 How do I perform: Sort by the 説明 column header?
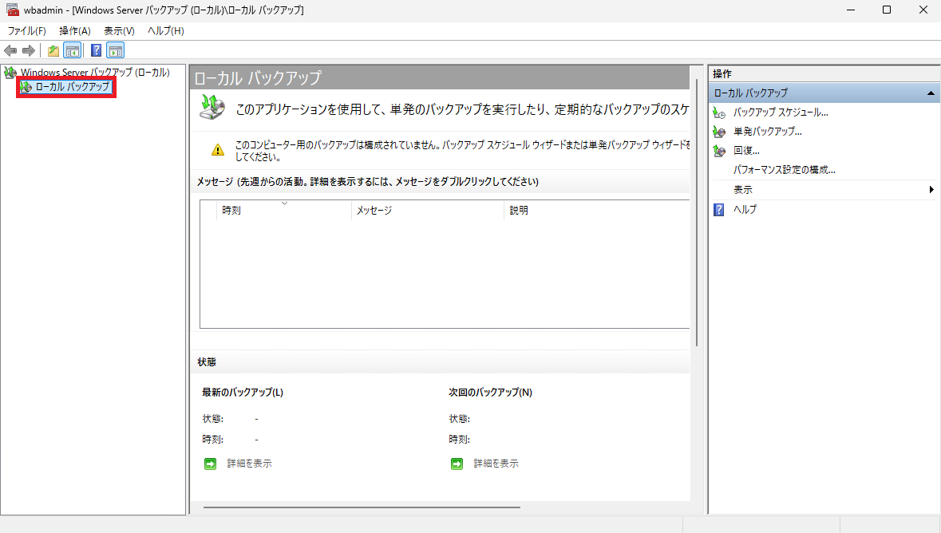coord(596,211)
